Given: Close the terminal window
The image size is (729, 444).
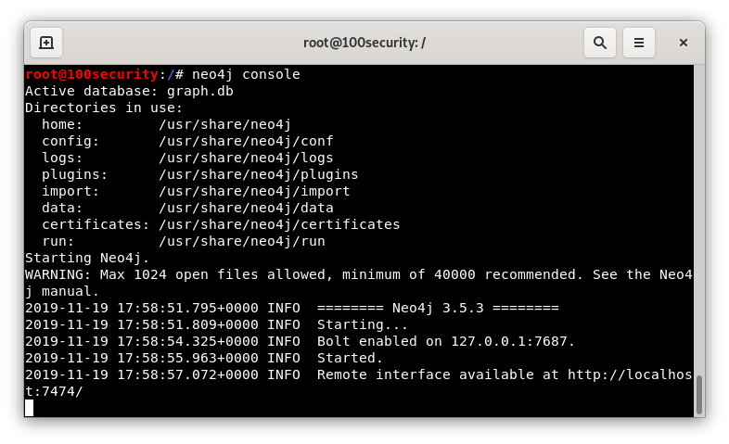Looking at the screenshot, I should 683,43.
